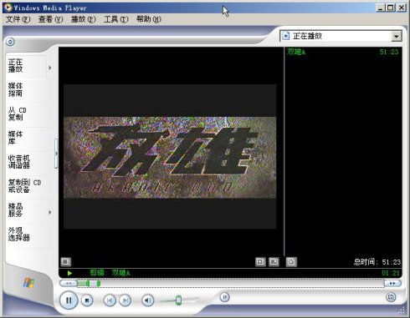Image resolution: width=410 pixels, height=318 pixels.
Task: Click the Windows logo in corner
Action: 28,283
